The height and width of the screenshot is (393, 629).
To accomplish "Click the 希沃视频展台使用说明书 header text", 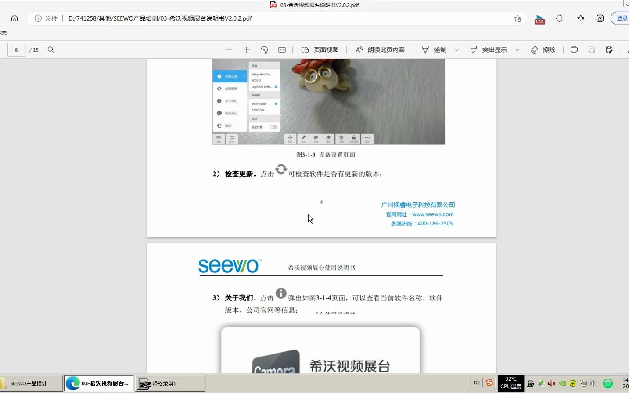I will pos(322,268).
